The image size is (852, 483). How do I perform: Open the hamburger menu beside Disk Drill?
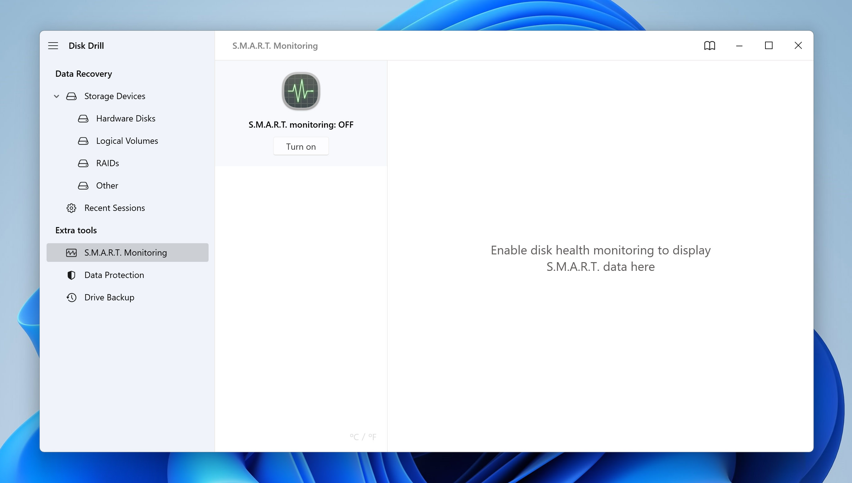pos(53,45)
